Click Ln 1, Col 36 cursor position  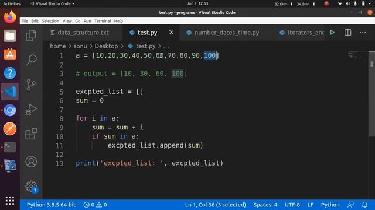tap(215, 205)
